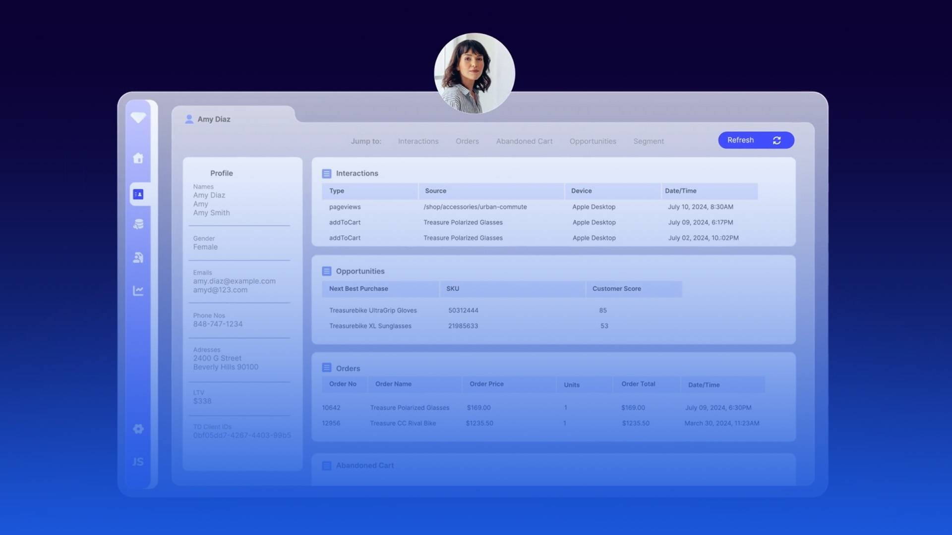Click the Customer Score column header
Screen dimensions: 952x535
(616, 289)
